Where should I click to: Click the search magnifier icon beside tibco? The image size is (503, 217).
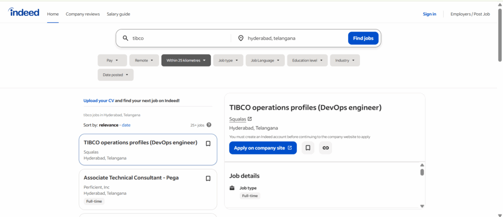pos(125,38)
